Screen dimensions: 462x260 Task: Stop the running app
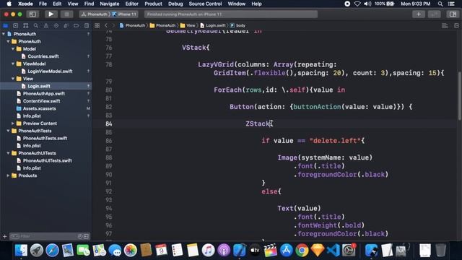point(67,14)
